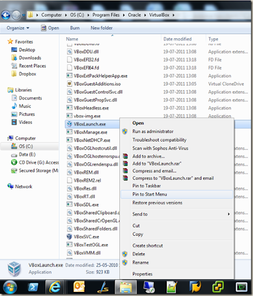Select Libraries in navigation pane
Image resolution: width=253 pixels, height=296 pixels.
(x=23, y=90)
